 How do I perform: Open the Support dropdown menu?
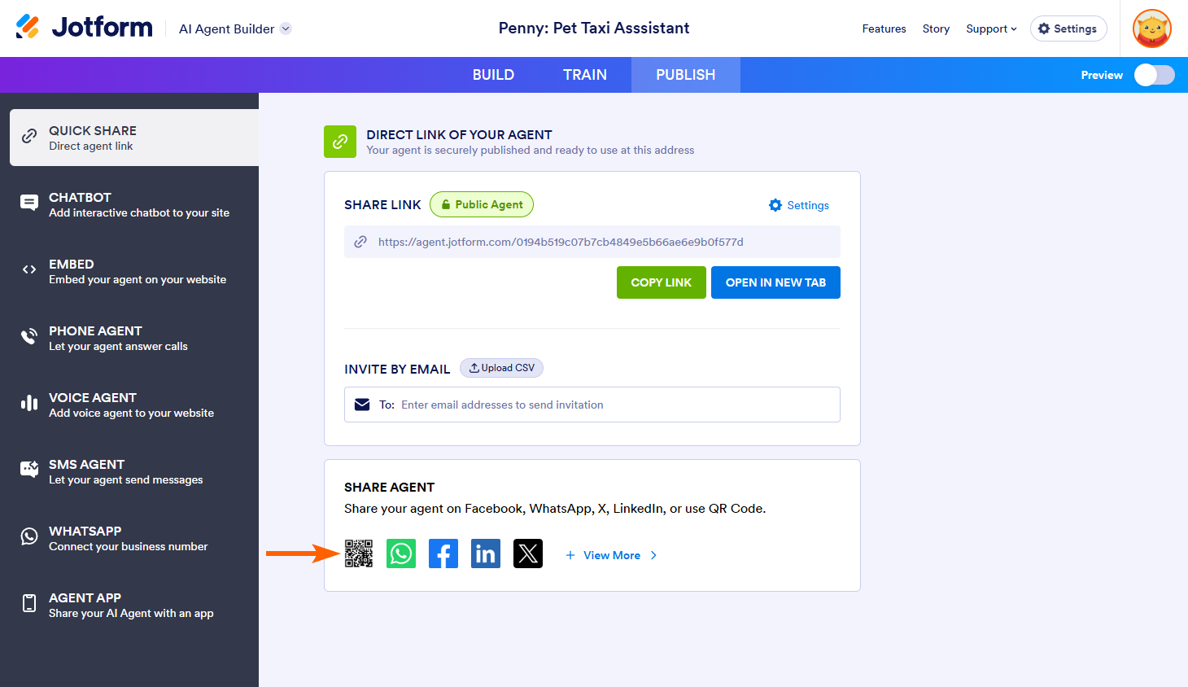click(x=991, y=28)
